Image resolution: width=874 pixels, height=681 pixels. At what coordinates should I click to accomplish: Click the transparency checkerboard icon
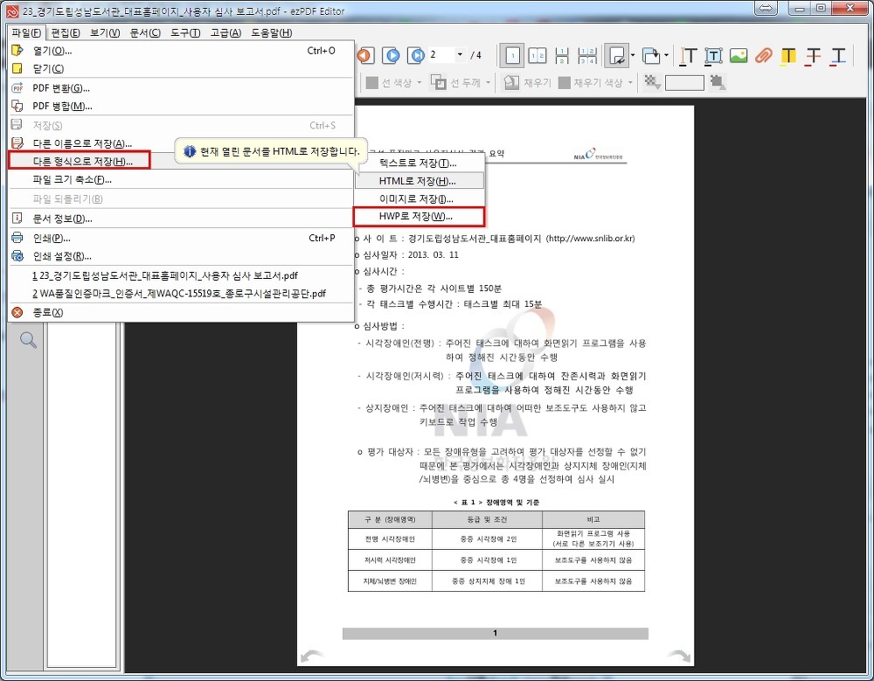click(x=652, y=82)
